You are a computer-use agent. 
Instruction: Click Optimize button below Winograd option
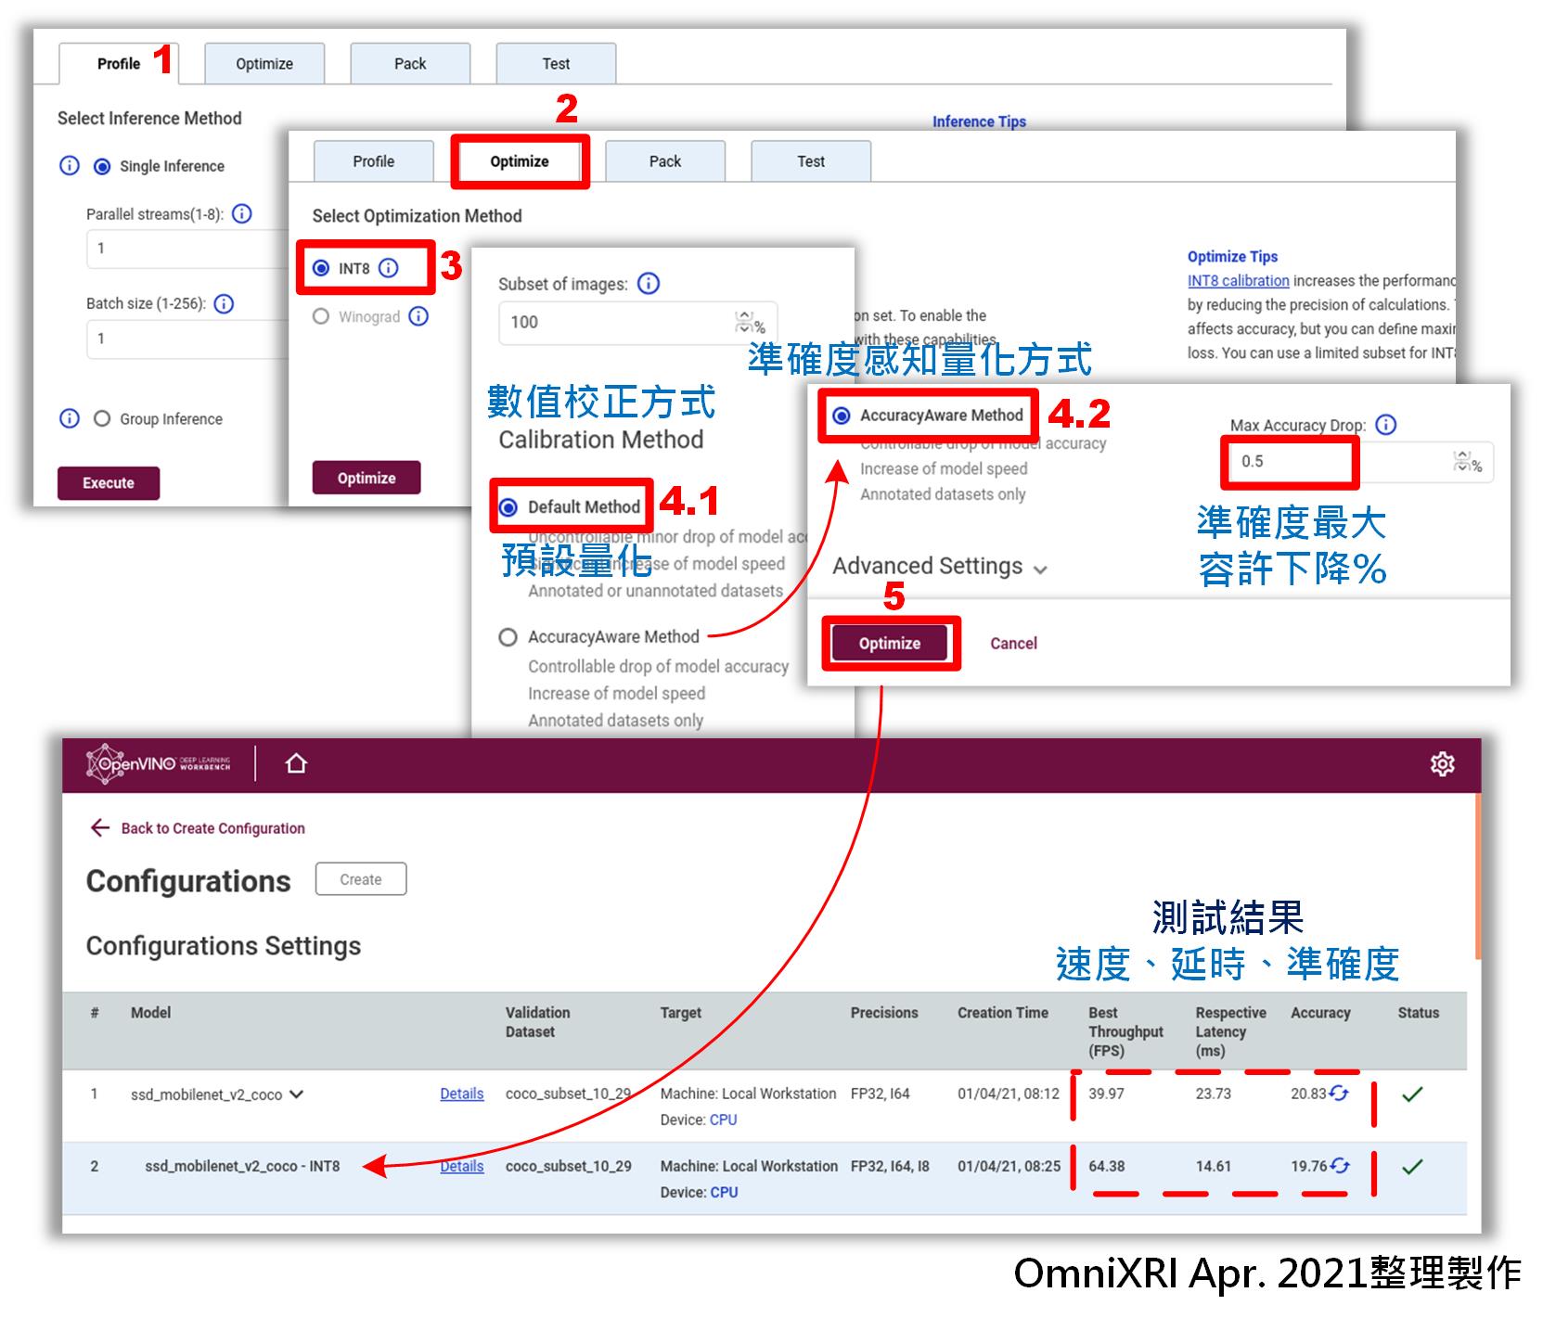(366, 478)
